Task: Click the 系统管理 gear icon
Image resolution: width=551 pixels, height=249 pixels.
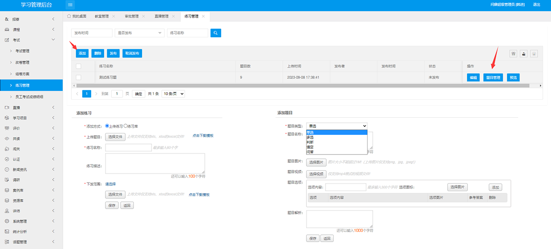Action: [7, 221]
